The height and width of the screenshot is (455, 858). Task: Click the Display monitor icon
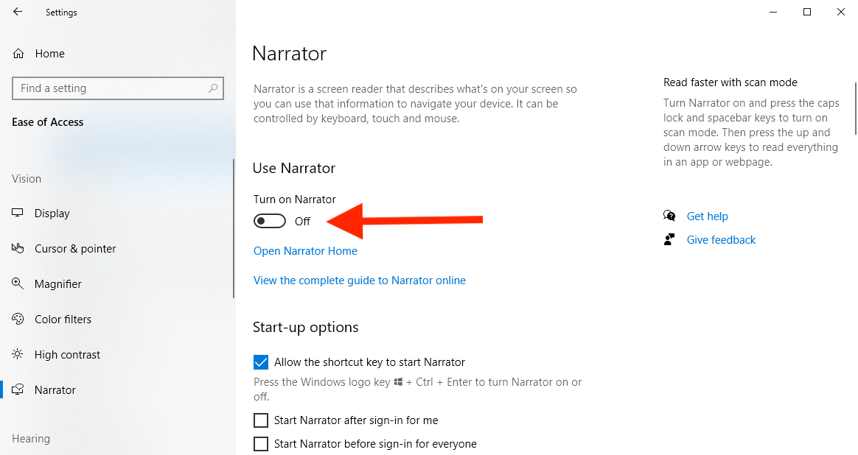click(x=18, y=213)
